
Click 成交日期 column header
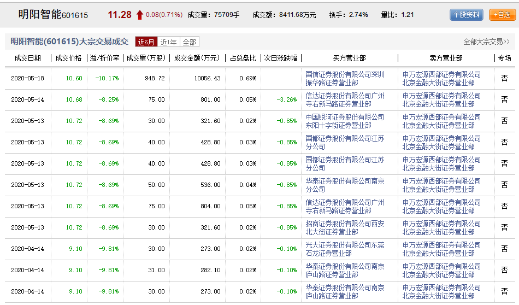(27, 58)
